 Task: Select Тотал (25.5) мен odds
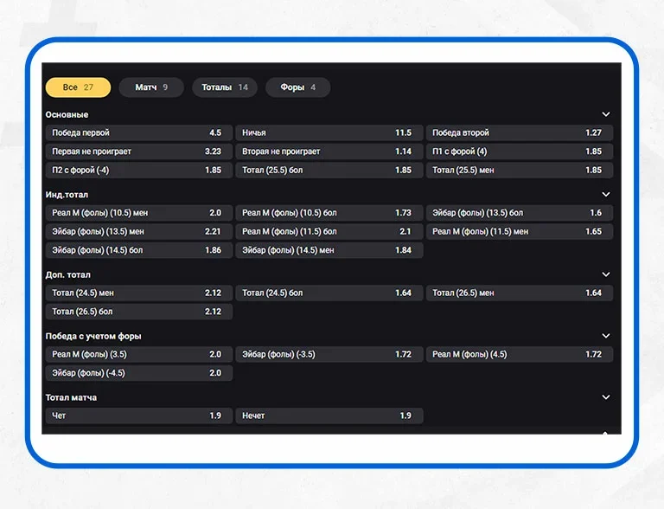tap(520, 170)
